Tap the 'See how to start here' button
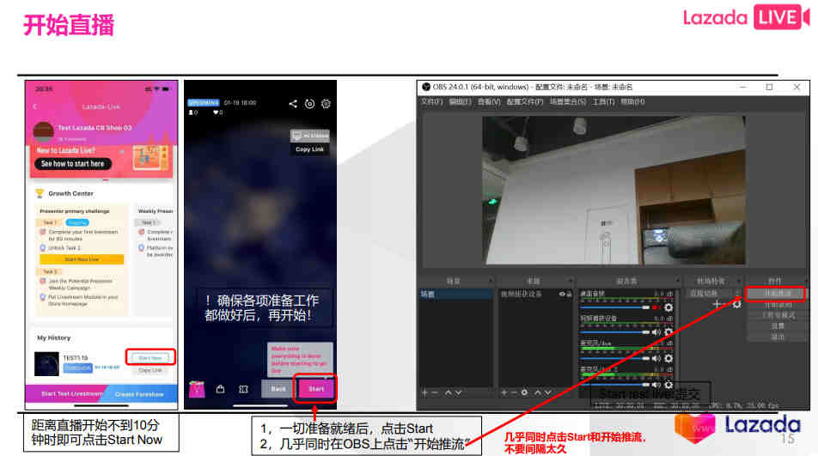This screenshot has width=818, height=456. pos(72,164)
